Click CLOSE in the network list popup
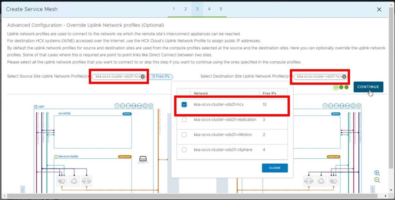This screenshot has width=395, height=200. (x=275, y=168)
